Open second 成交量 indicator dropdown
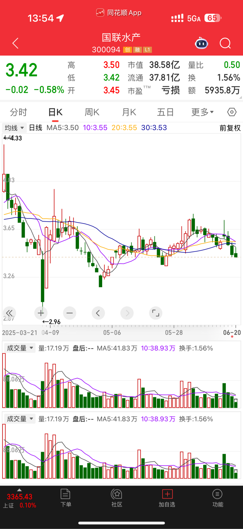This screenshot has height=529, width=243. click(20, 419)
